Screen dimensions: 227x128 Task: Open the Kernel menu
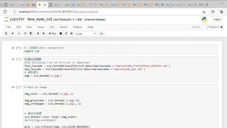tap(63, 27)
